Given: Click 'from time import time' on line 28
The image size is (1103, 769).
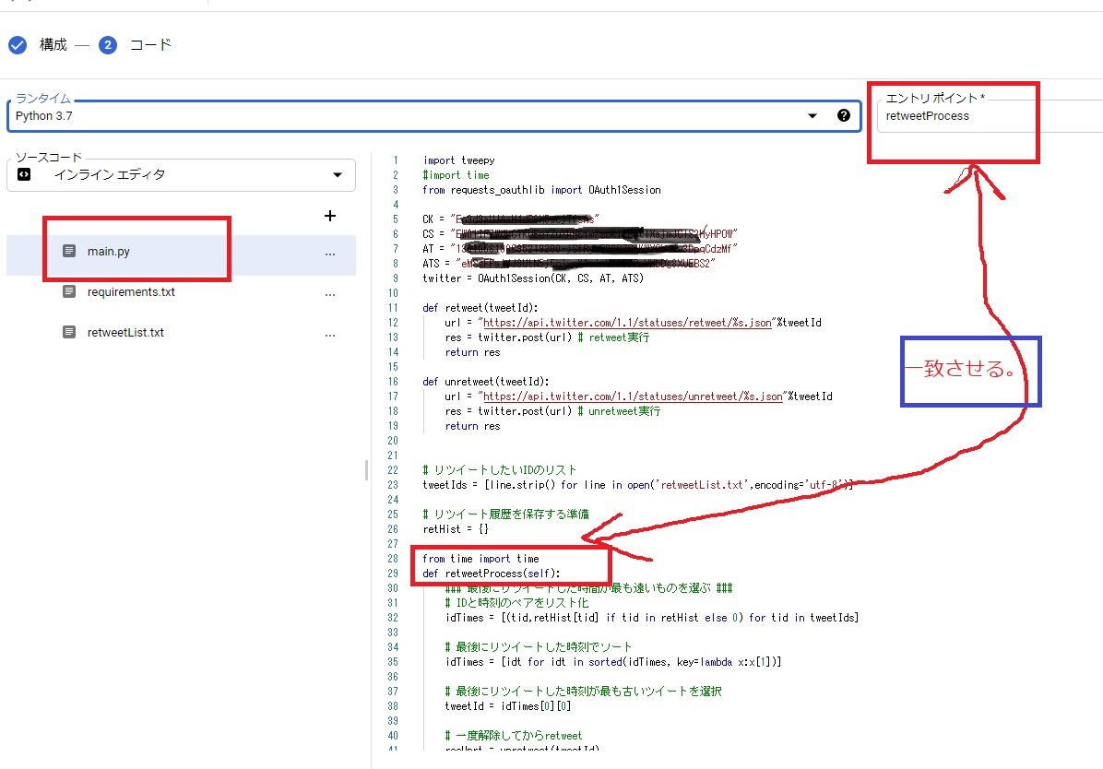Looking at the screenshot, I should click(481, 560).
